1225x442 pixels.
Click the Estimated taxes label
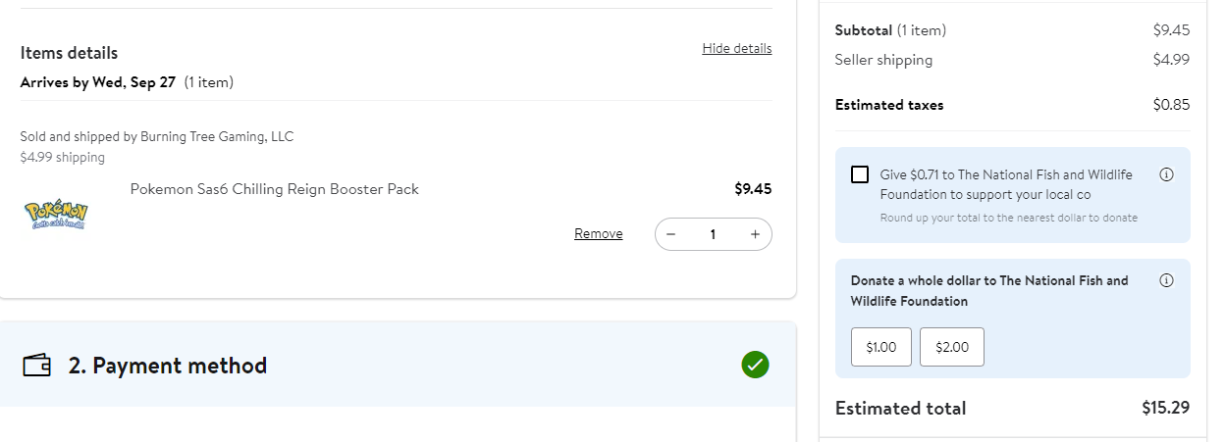888,105
